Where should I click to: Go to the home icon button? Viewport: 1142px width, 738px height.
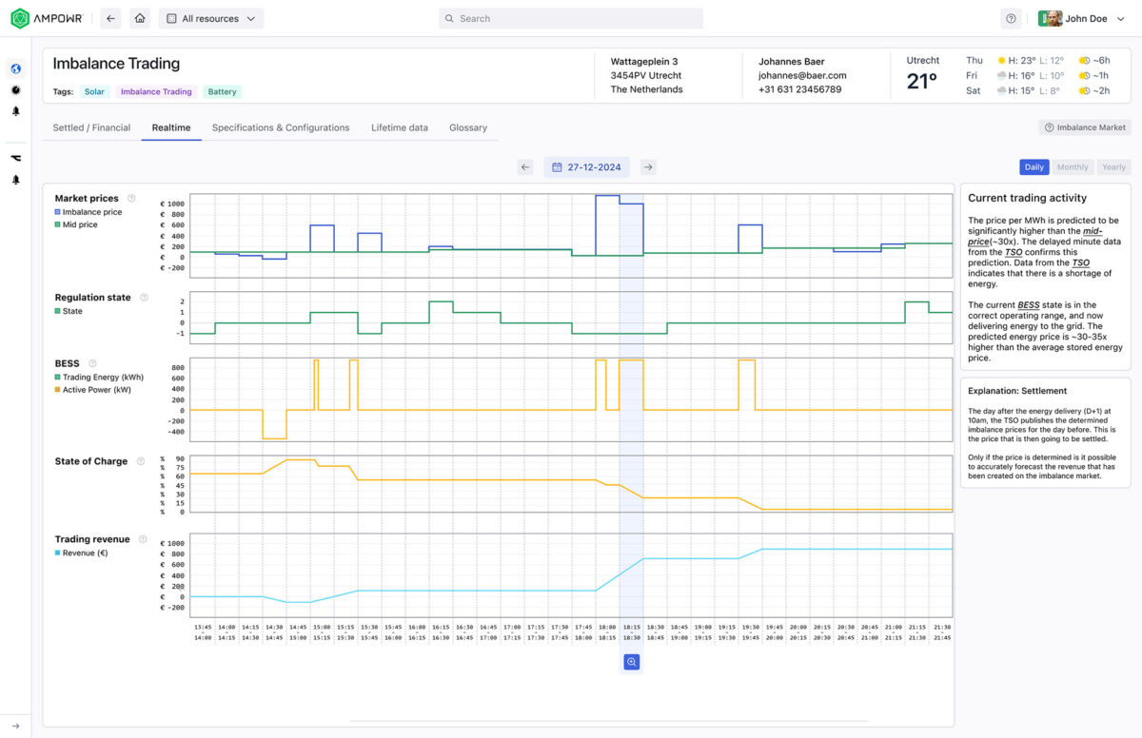pyautogui.click(x=140, y=18)
